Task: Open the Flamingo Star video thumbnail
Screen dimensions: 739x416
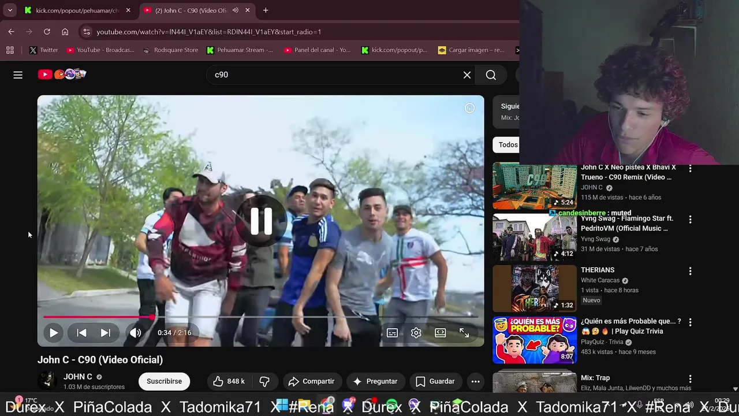Action: (x=535, y=237)
